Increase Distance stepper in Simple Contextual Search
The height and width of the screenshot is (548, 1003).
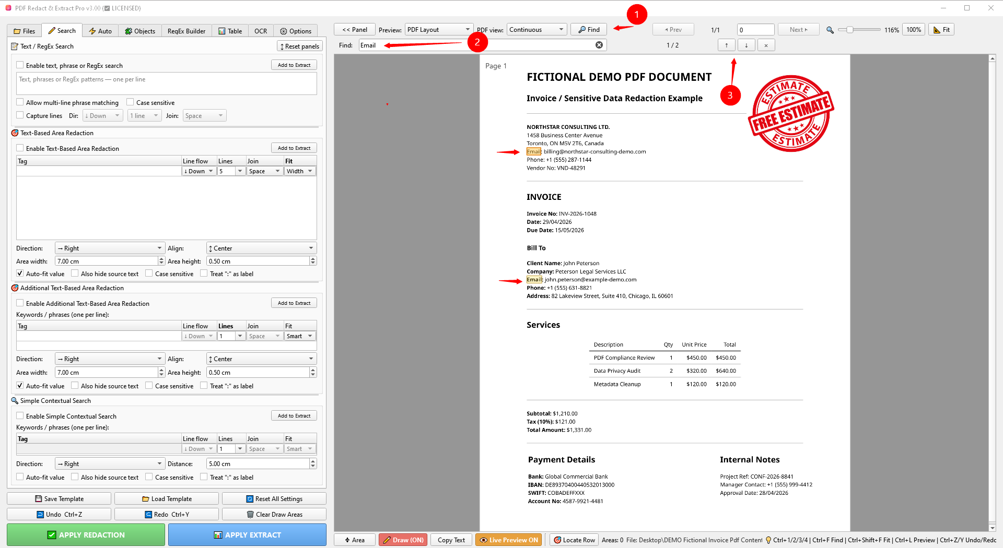click(x=313, y=461)
